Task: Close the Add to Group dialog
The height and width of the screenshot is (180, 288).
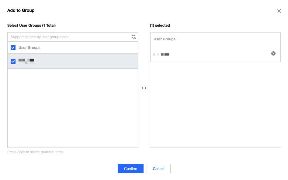Action: (x=279, y=11)
